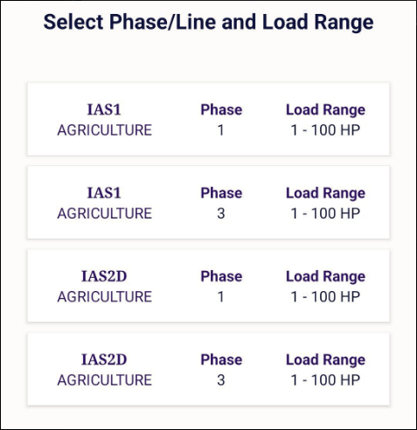This screenshot has width=417, height=430.
Task: Click the IAS2D title in the single-phase card
Action: [104, 276]
